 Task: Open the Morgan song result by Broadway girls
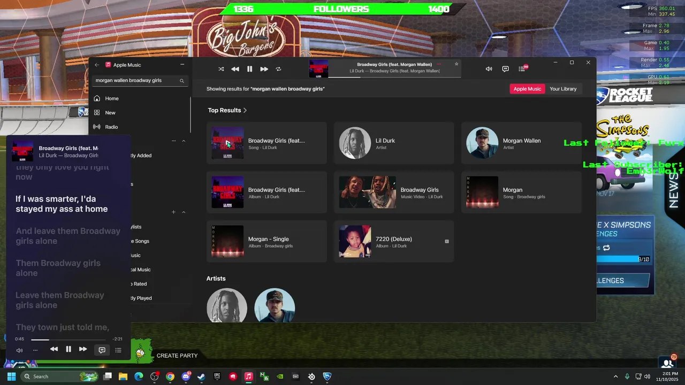(x=521, y=192)
